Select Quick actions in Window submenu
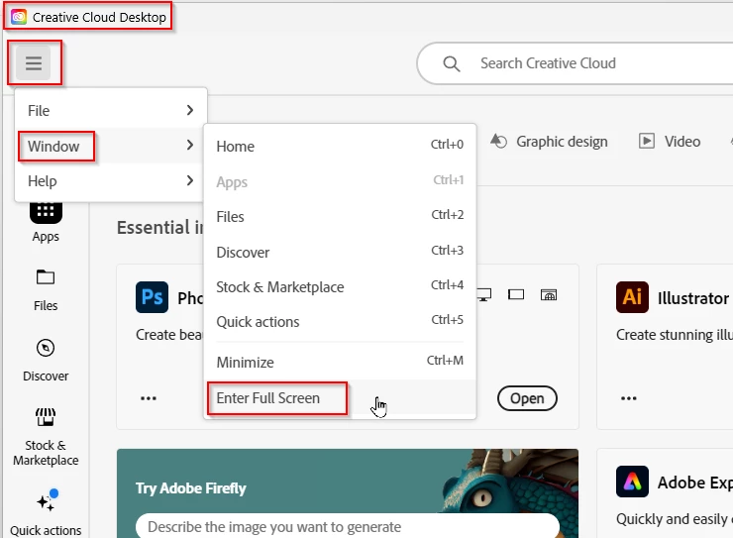This screenshot has height=538, width=733. click(x=340, y=322)
